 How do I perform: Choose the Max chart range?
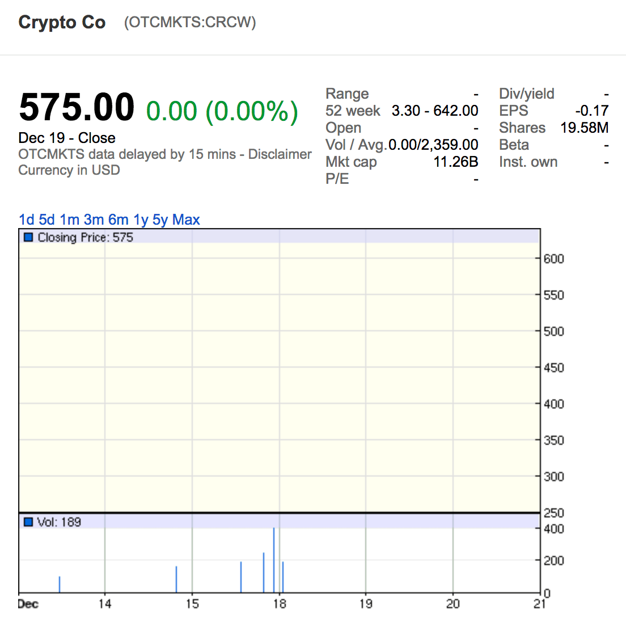[x=186, y=220]
